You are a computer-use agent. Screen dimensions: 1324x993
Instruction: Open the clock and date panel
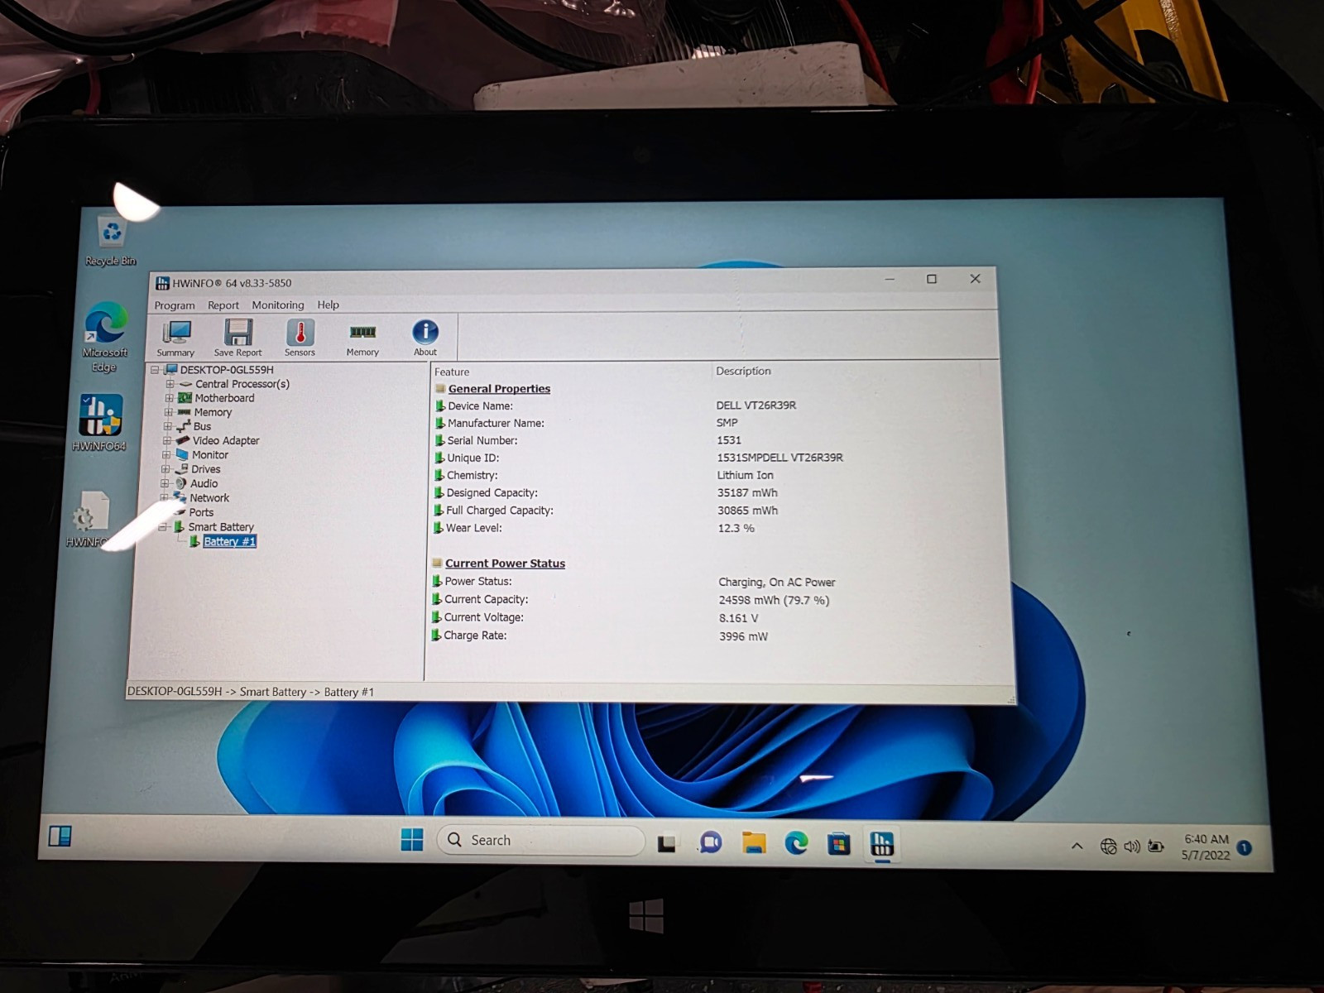point(1206,847)
